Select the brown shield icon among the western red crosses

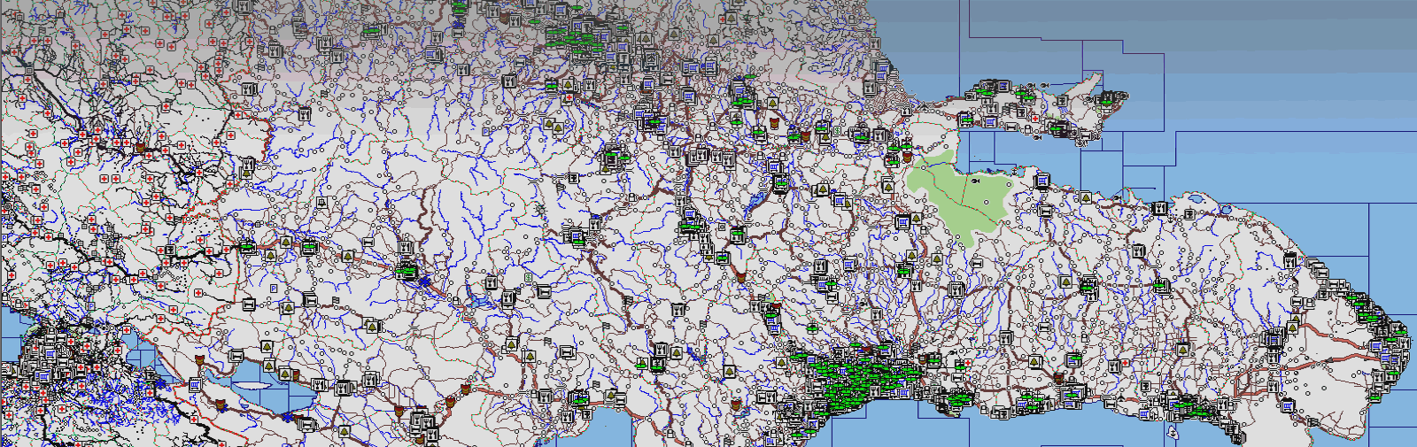(140, 146)
